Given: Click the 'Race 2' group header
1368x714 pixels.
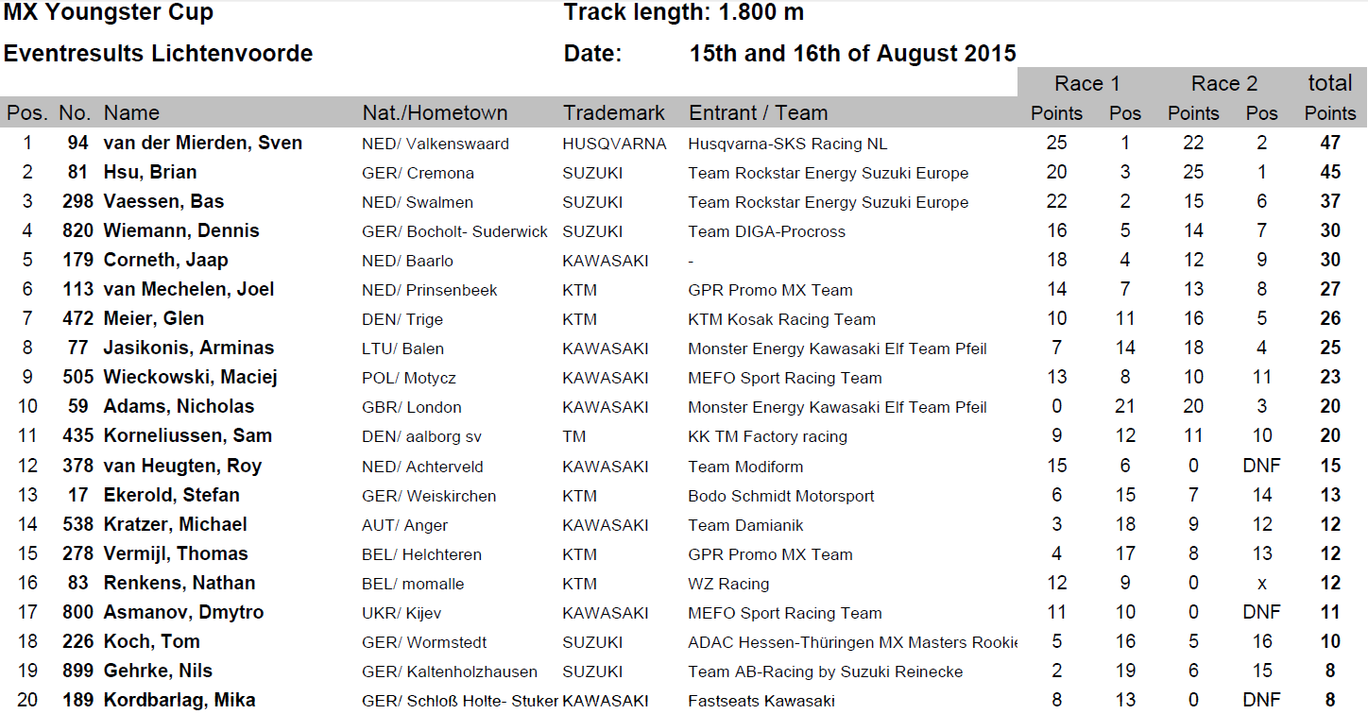Looking at the screenshot, I should coord(1223,83).
